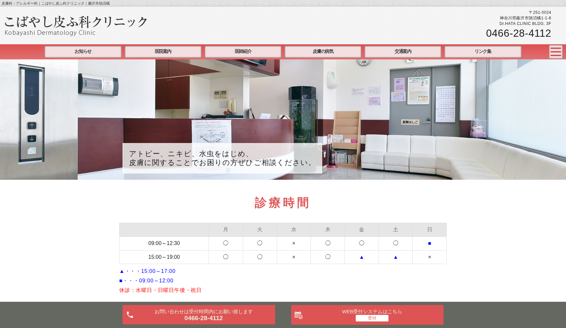This screenshot has width=566, height=328.
Task: Click the 診療時間 heading
Action: click(x=282, y=203)
